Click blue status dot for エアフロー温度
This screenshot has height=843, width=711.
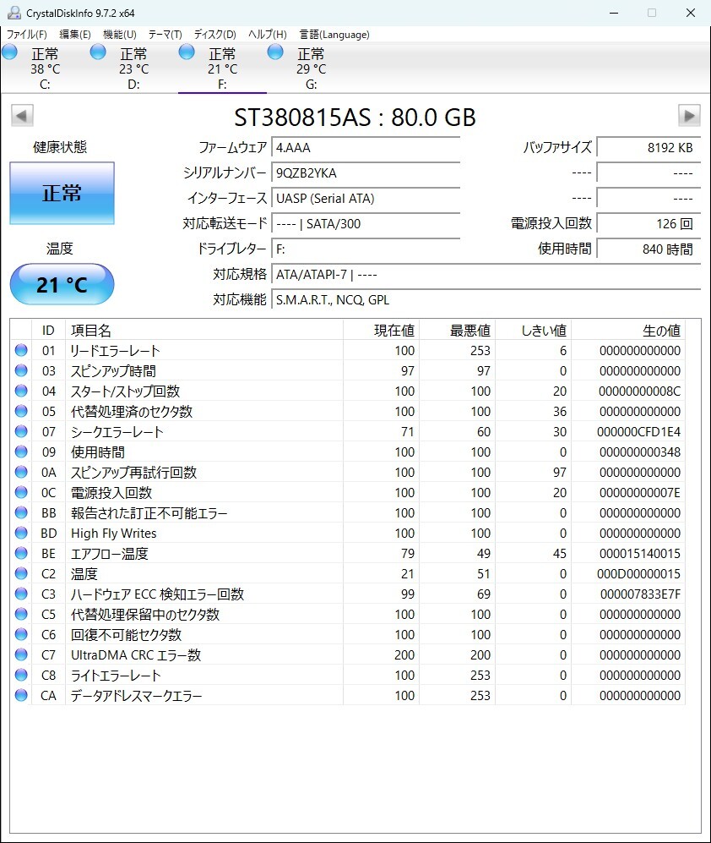(21, 553)
